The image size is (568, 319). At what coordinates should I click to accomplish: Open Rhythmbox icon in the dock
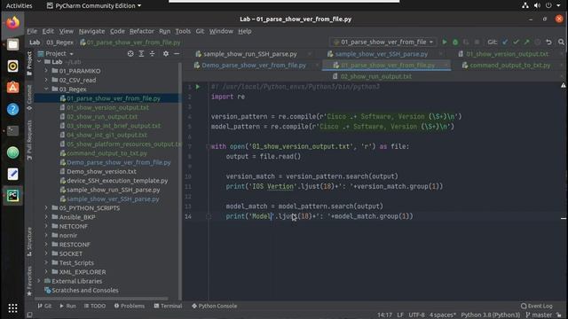[12, 66]
